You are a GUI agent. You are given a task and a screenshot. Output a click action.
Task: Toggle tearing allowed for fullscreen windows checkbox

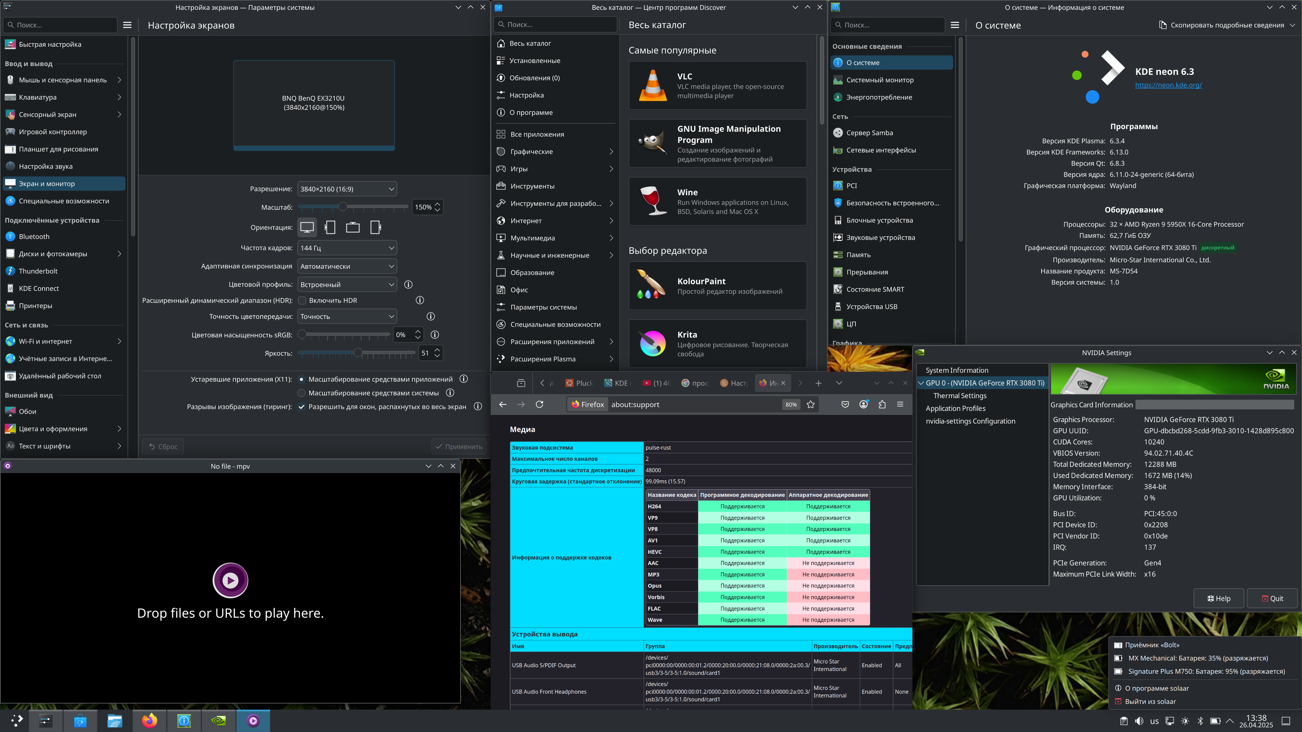tap(302, 407)
